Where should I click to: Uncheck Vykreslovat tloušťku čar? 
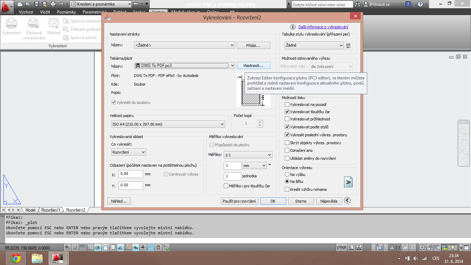click(287, 112)
